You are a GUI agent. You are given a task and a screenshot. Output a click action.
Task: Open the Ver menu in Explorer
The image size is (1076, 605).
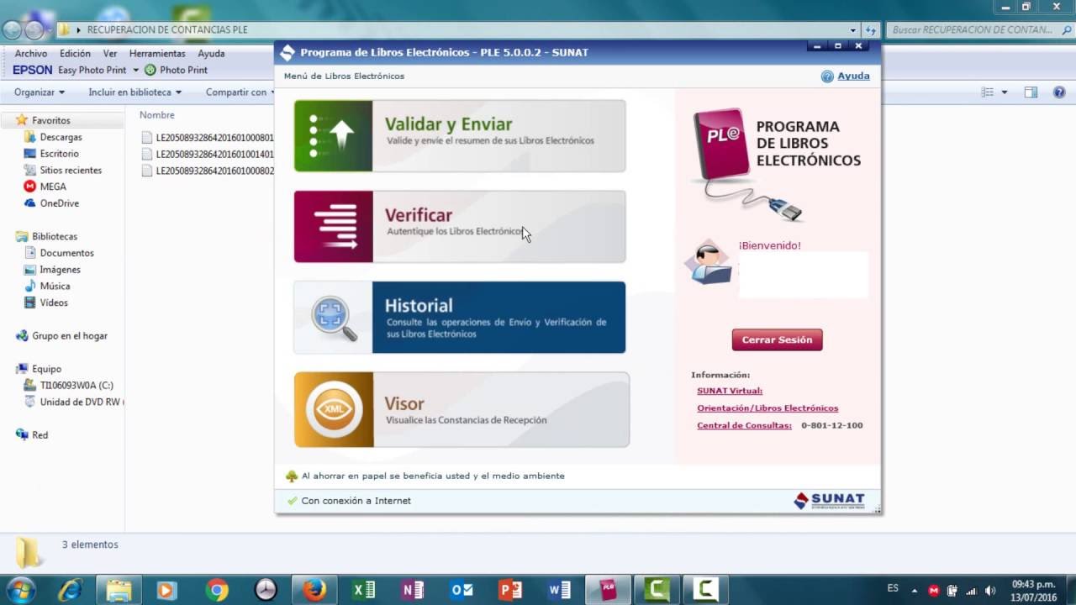point(110,54)
